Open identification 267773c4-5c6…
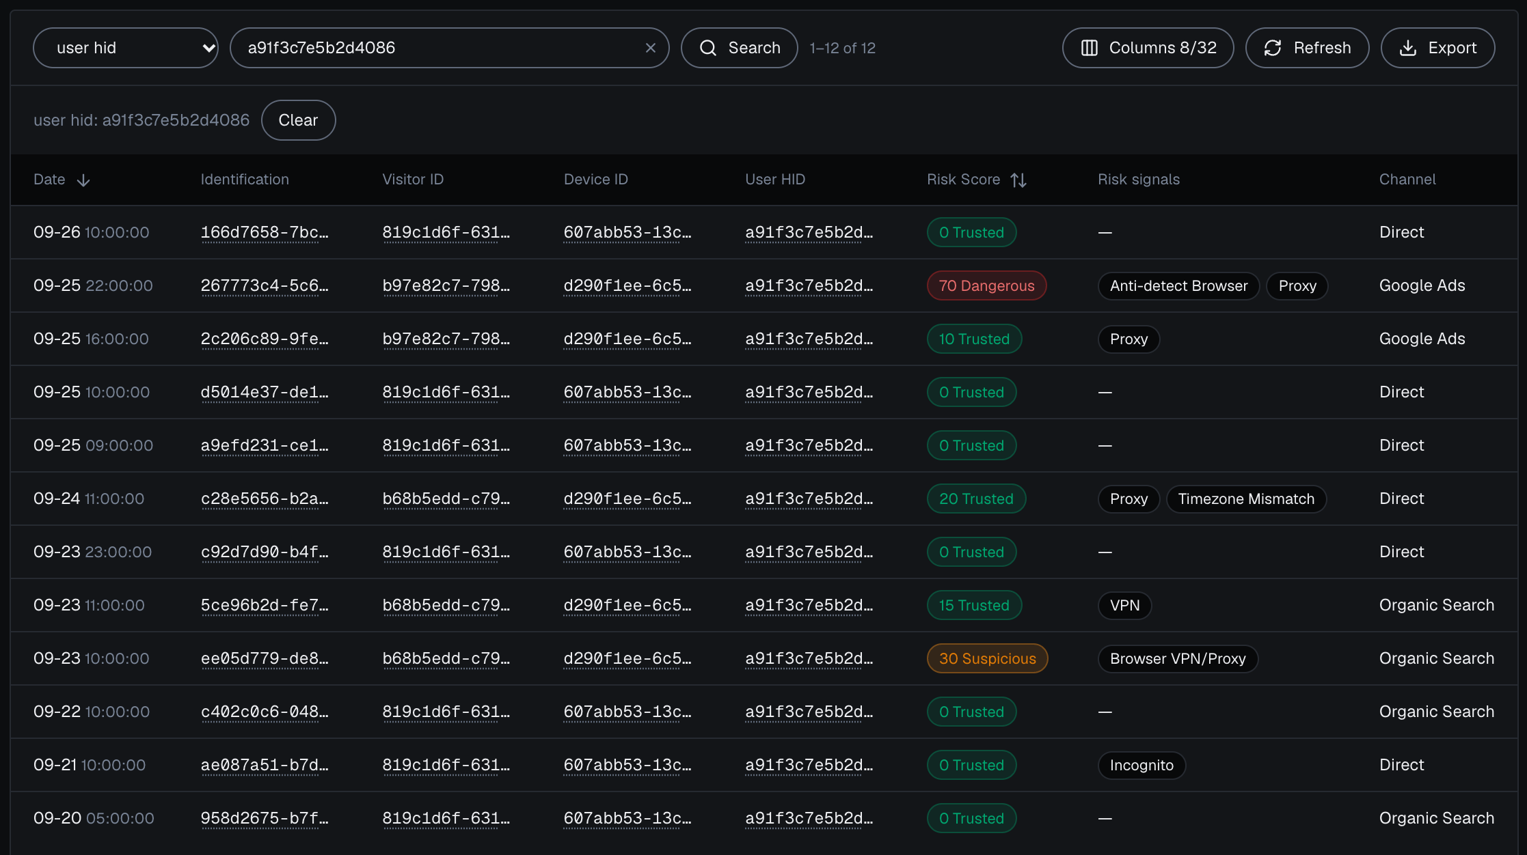 point(265,285)
